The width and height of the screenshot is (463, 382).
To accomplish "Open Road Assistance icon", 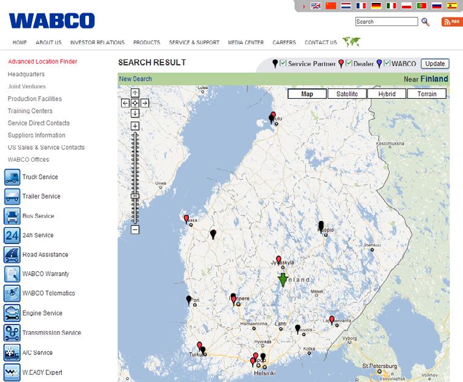I will pyautogui.click(x=12, y=255).
